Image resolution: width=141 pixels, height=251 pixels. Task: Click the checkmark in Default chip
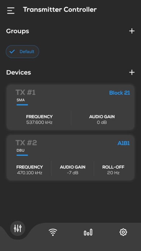12,52
